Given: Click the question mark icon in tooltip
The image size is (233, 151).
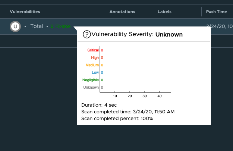Looking at the screenshot, I should click(86, 34).
